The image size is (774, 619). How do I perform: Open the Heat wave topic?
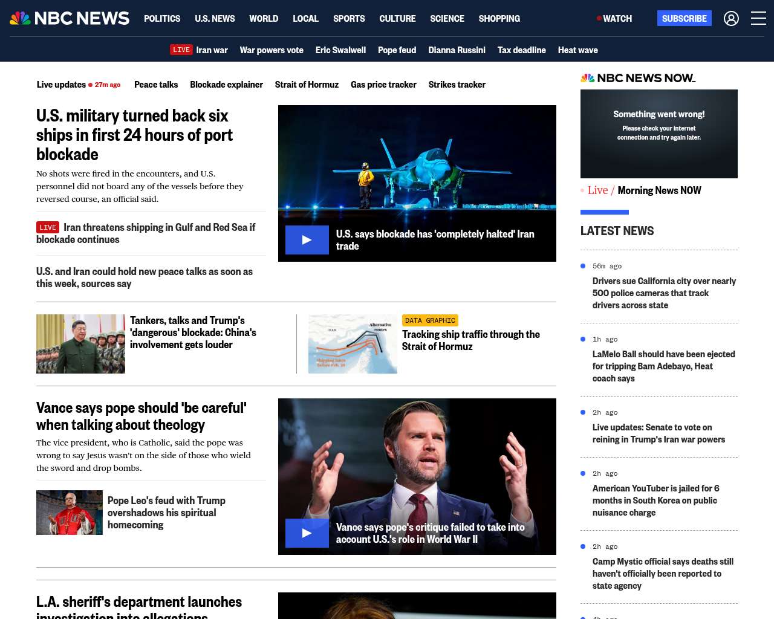[x=577, y=50]
